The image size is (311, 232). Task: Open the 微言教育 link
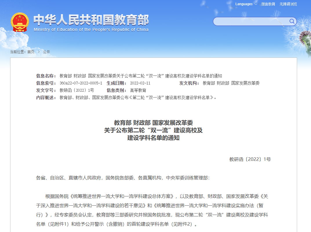[268, 4]
